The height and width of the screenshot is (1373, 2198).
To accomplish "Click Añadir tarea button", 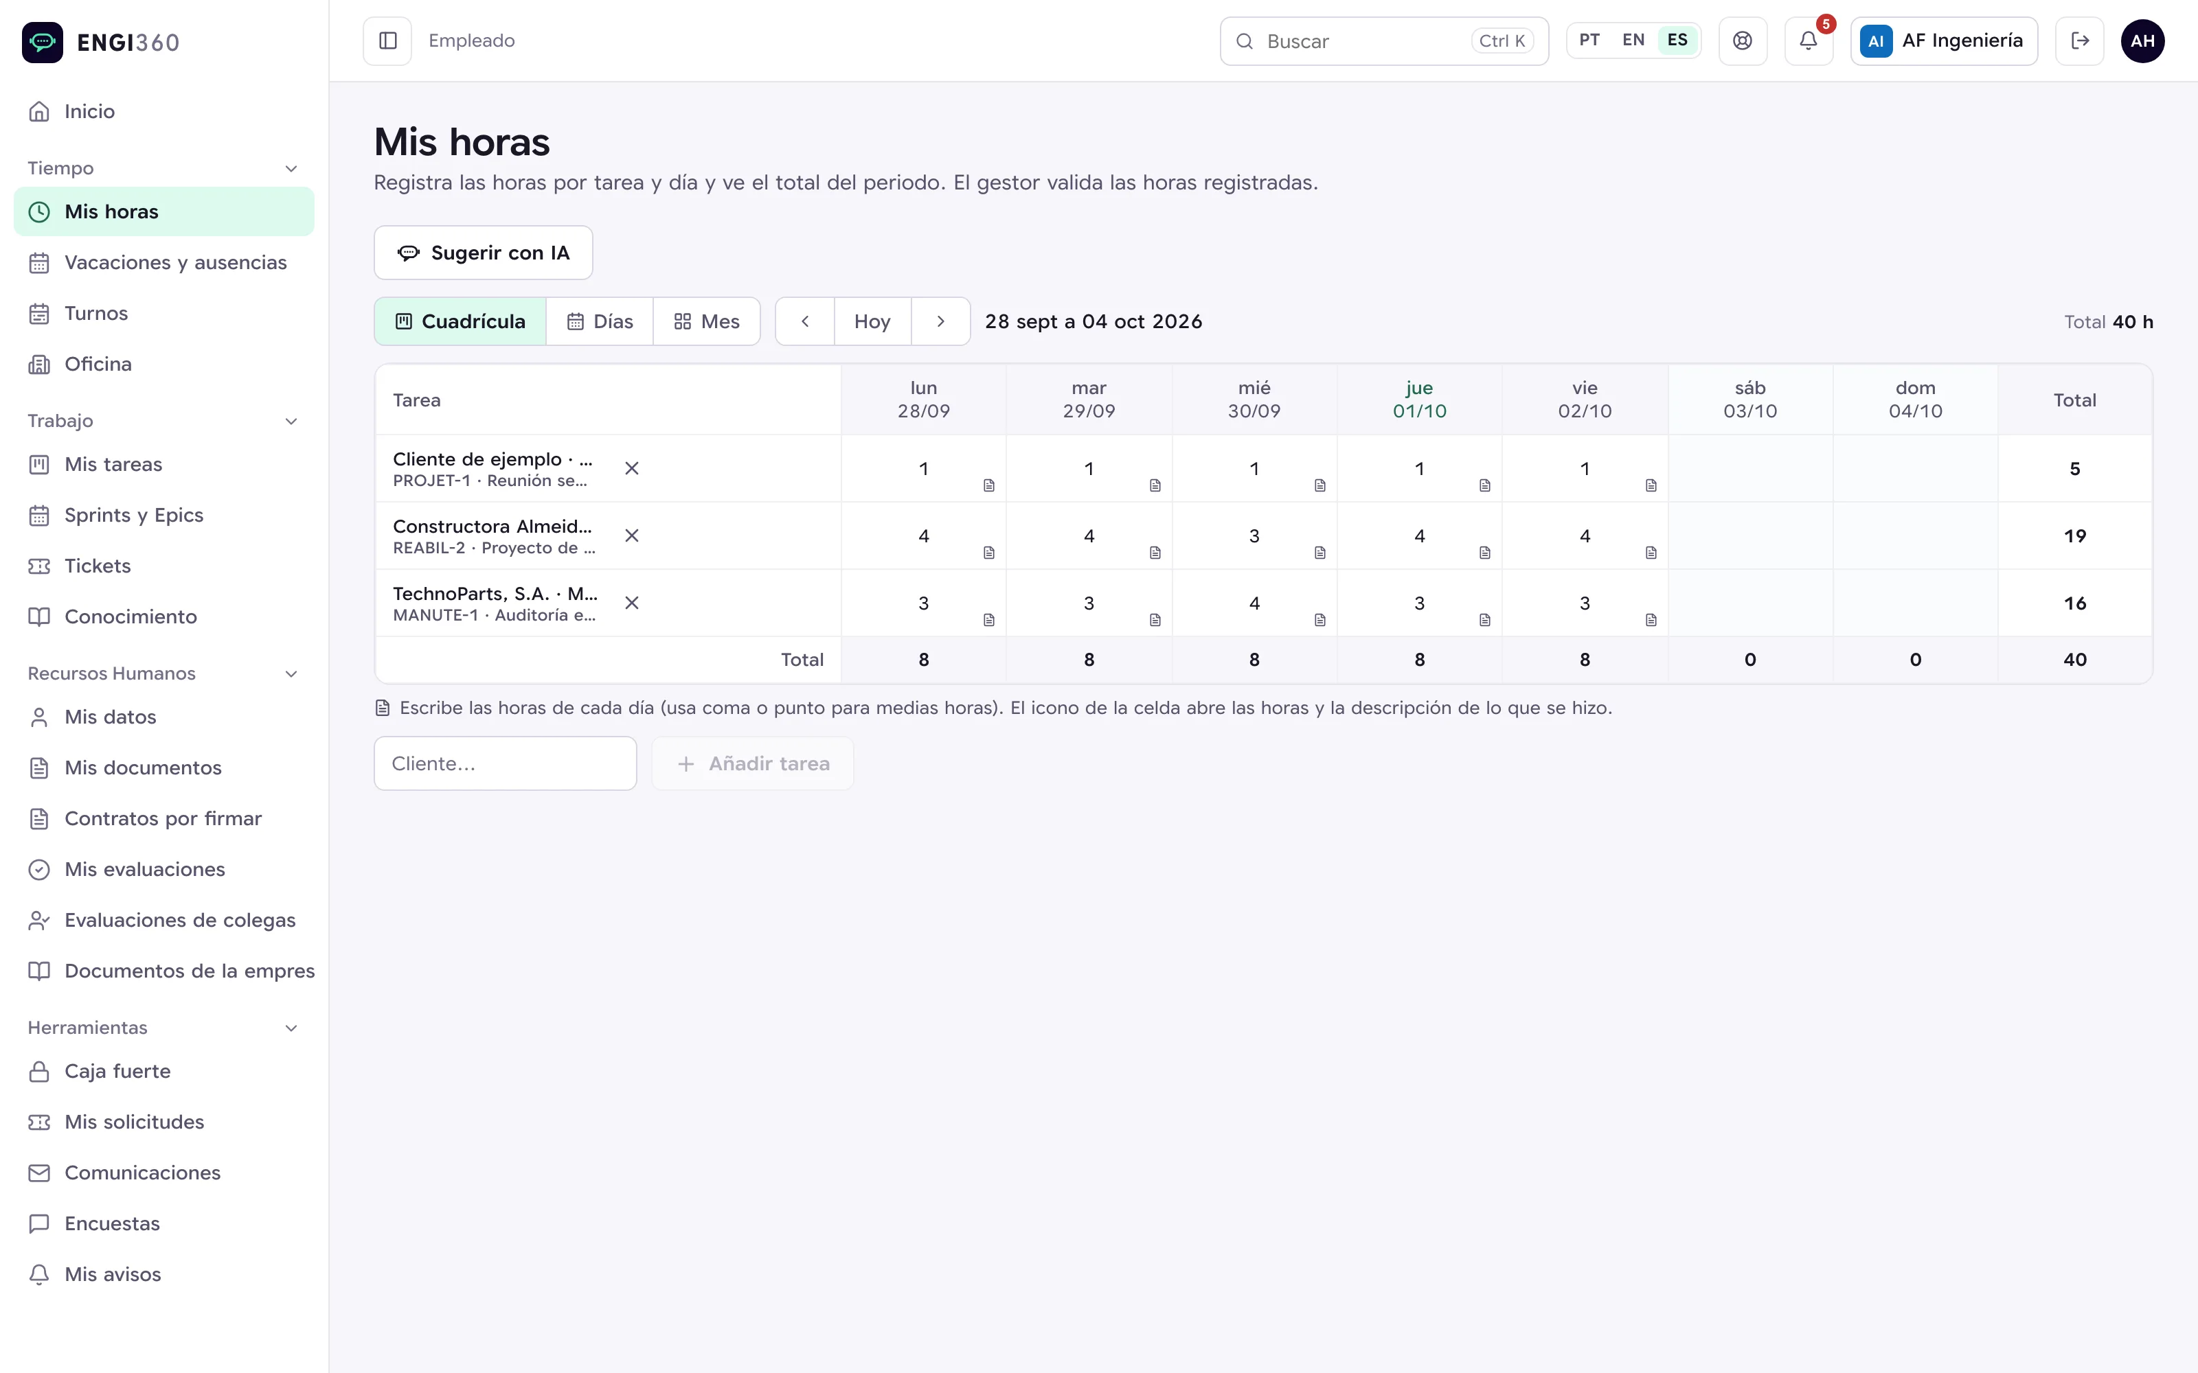I will [753, 763].
